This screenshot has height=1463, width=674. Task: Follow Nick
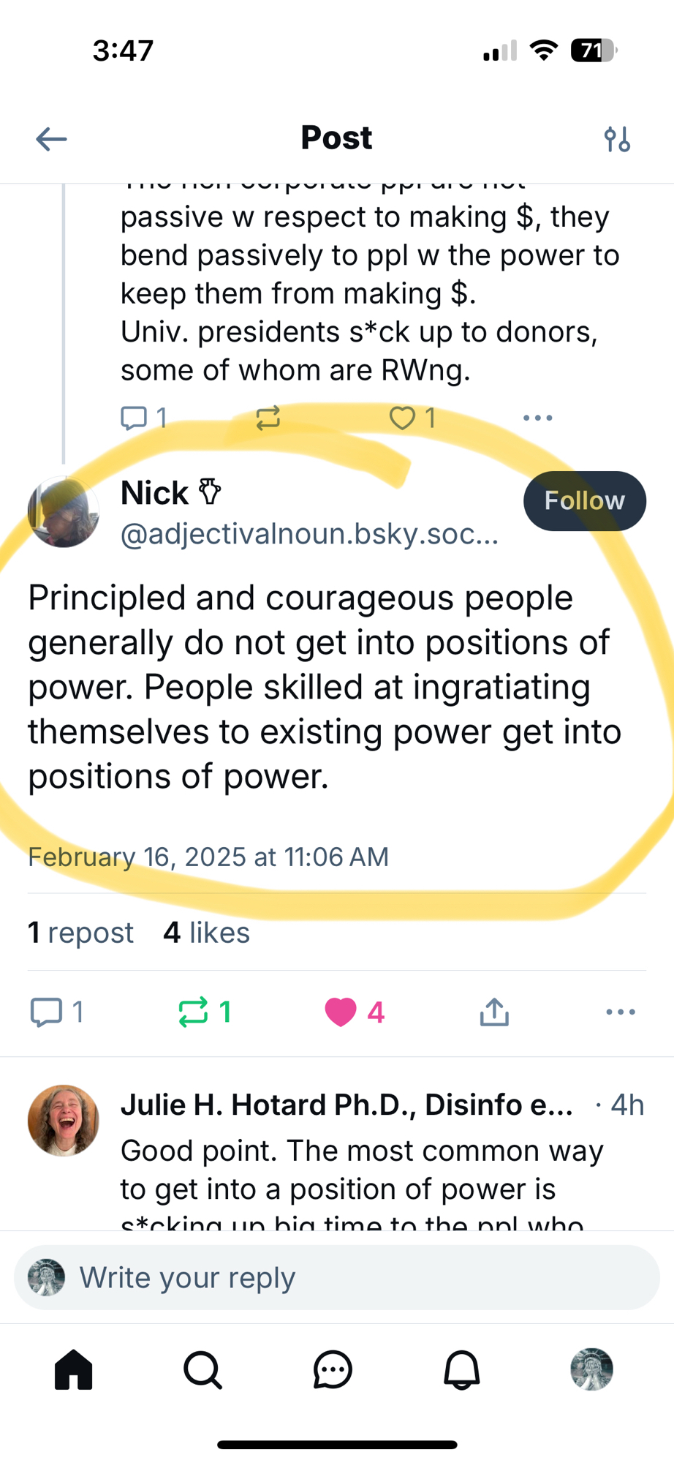[584, 501]
